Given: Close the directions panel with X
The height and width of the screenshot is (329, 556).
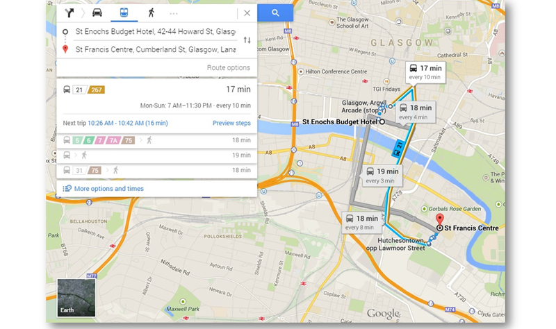Looking at the screenshot, I should pos(247,13).
